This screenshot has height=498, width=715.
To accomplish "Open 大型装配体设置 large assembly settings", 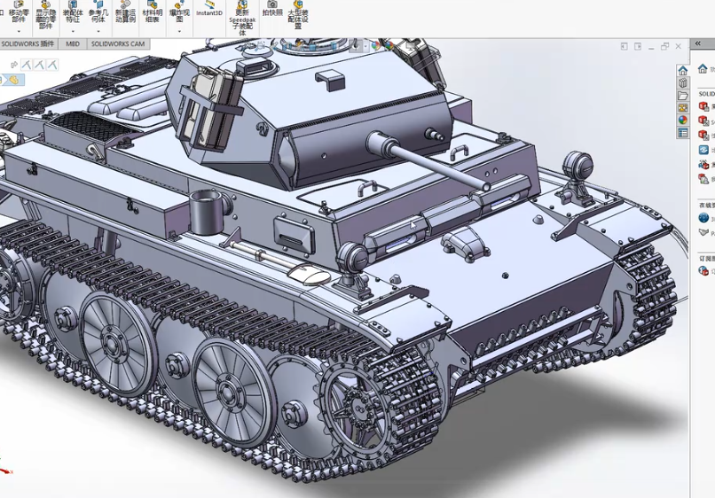I will click(298, 12).
